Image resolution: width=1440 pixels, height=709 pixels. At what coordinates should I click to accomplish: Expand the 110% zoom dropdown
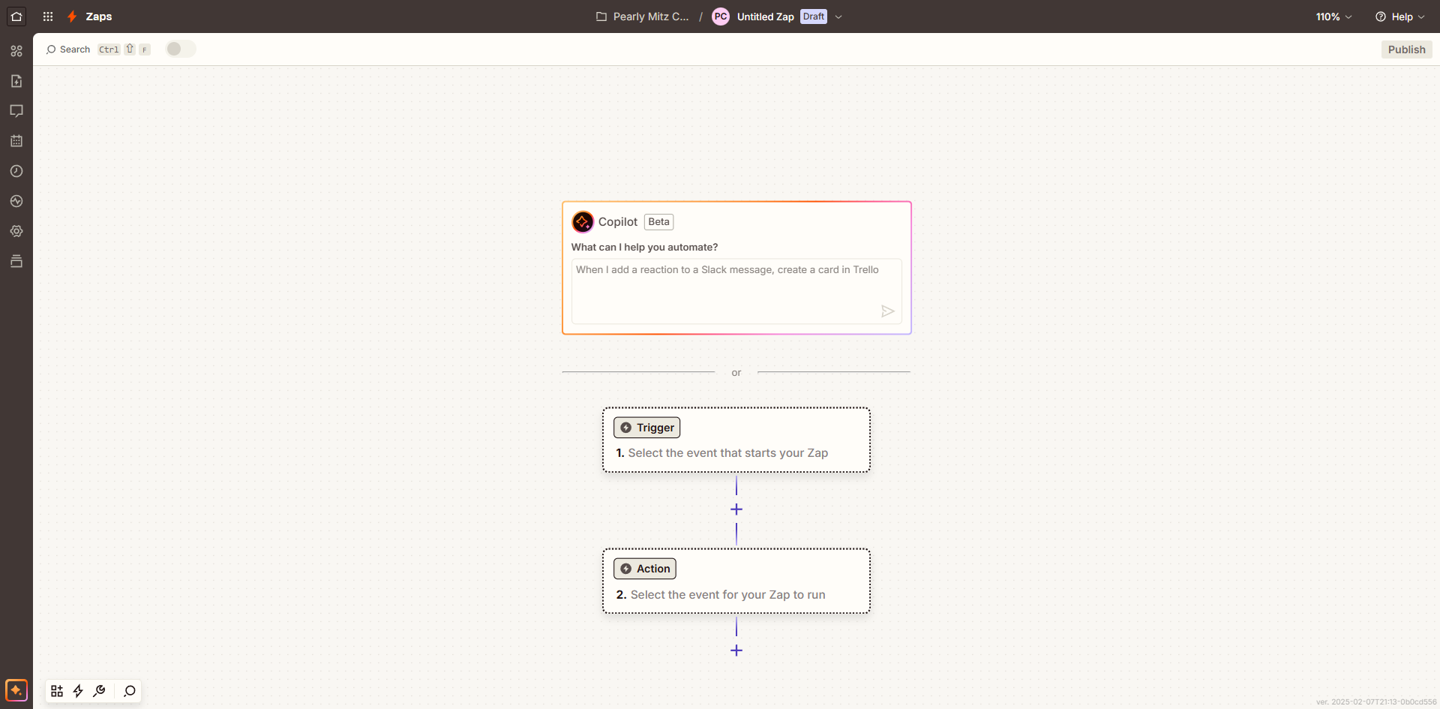click(1333, 17)
